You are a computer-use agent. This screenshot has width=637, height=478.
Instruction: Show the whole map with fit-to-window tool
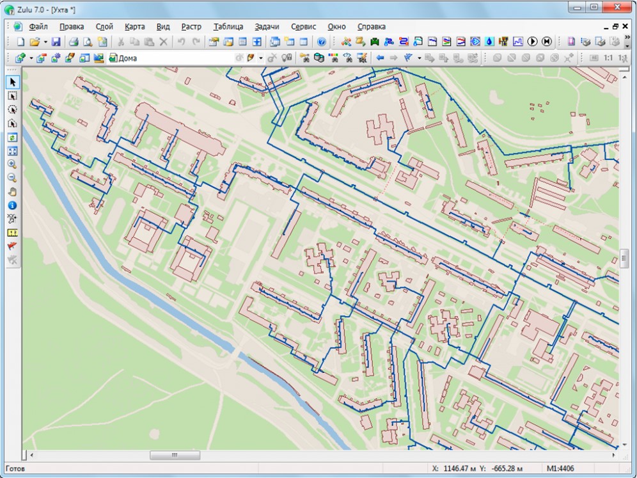[12, 151]
